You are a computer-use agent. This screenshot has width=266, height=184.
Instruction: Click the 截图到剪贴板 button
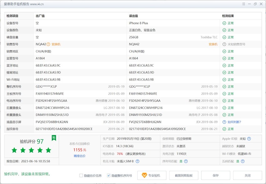pyautogui.click(x=184, y=175)
